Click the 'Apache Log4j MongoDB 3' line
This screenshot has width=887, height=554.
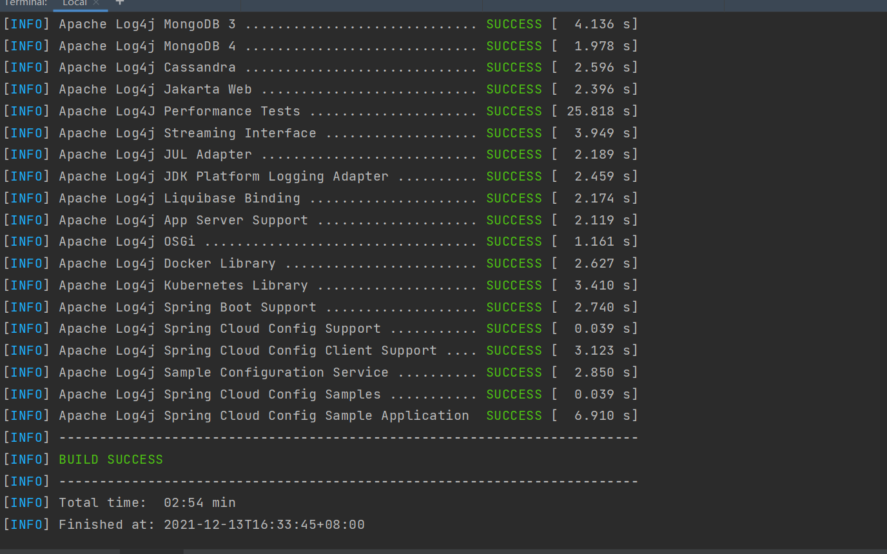[x=320, y=25]
